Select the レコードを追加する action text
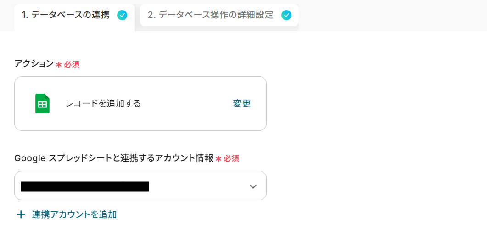 (103, 103)
